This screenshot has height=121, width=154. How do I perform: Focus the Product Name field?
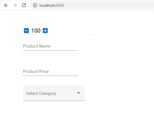[51, 46]
